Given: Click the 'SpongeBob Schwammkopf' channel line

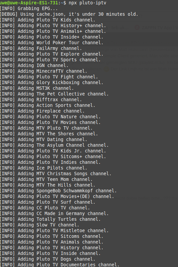Looking at the screenshot, I should click(x=58, y=191).
